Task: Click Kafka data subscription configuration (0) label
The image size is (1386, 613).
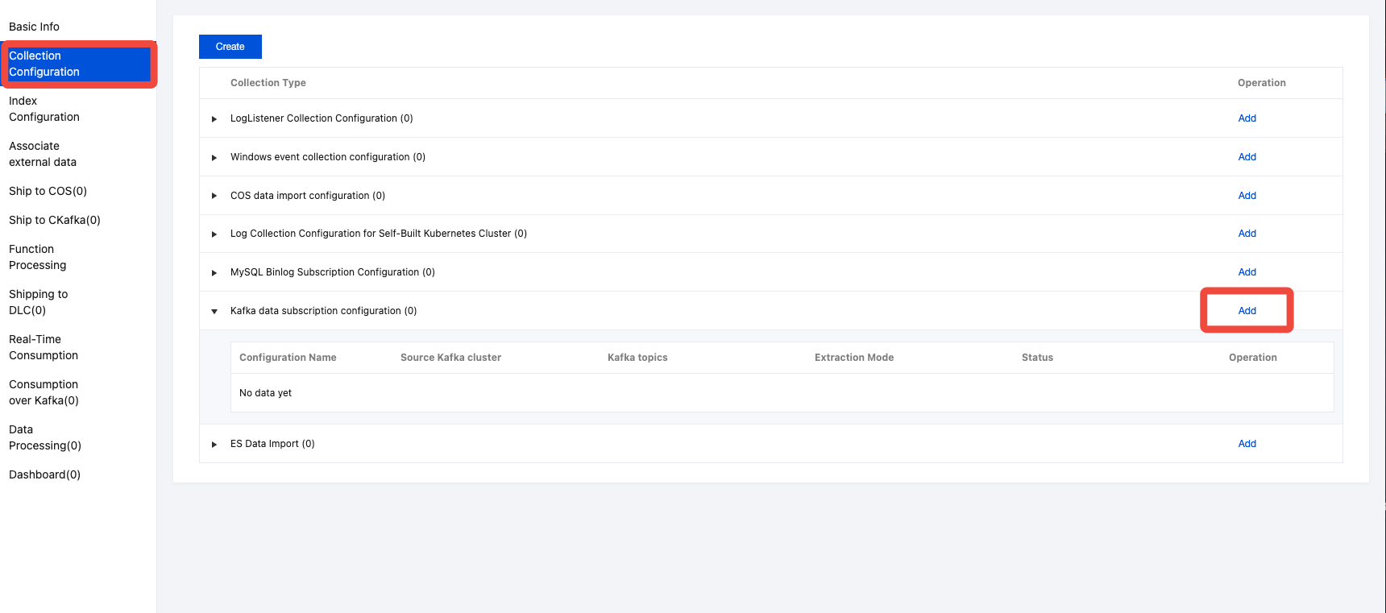Action: point(323,311)
